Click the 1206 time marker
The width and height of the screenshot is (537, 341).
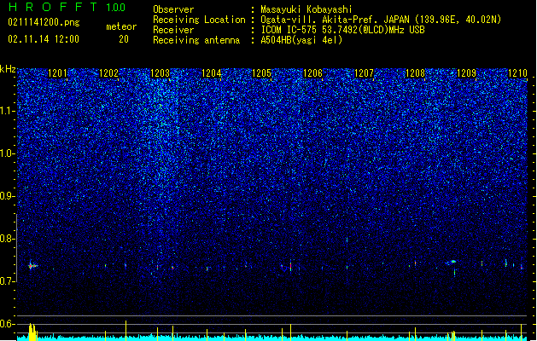pos(312,73)
